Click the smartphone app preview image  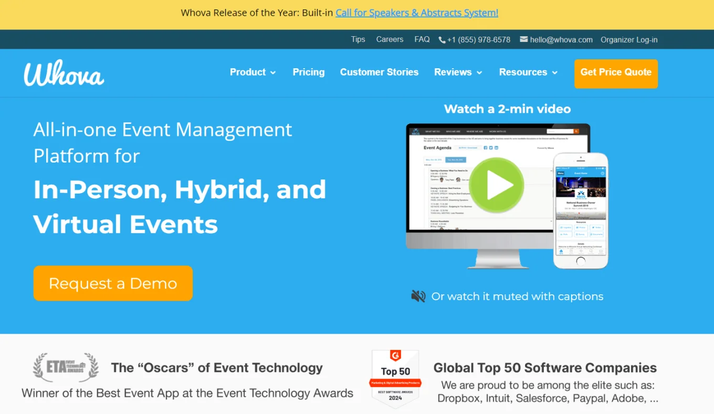click(580, 210)
